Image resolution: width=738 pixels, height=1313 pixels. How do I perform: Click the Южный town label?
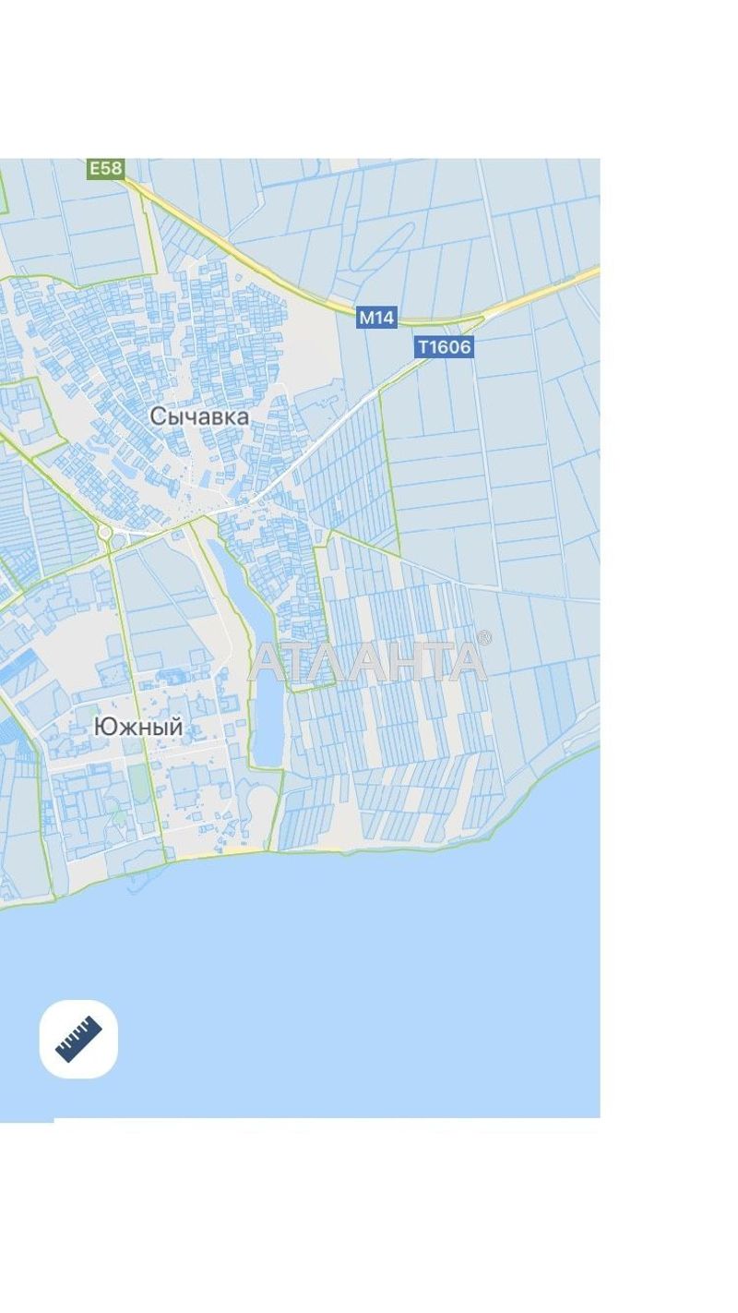pyautogui.click(x=138, y=728)
